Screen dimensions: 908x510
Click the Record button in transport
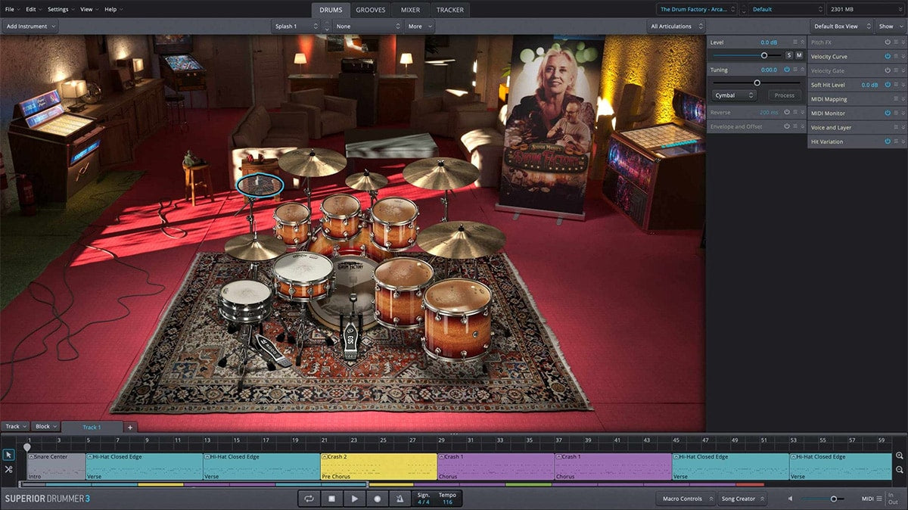click(x=377, y=499)
